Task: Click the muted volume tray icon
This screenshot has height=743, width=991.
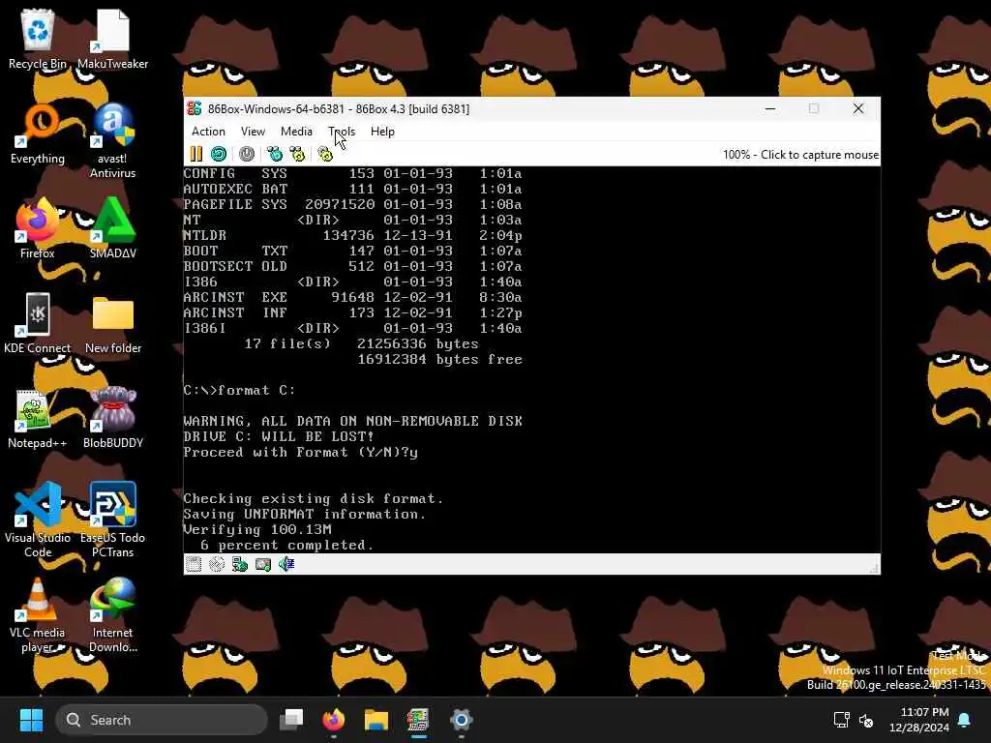Action: point(866,720)
